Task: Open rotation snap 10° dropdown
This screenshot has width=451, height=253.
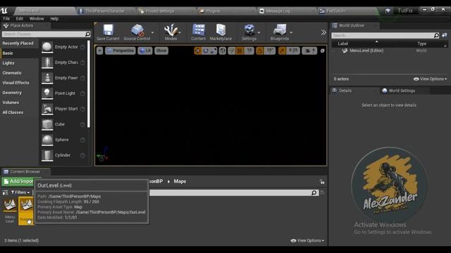Action: tap(270, 51)
